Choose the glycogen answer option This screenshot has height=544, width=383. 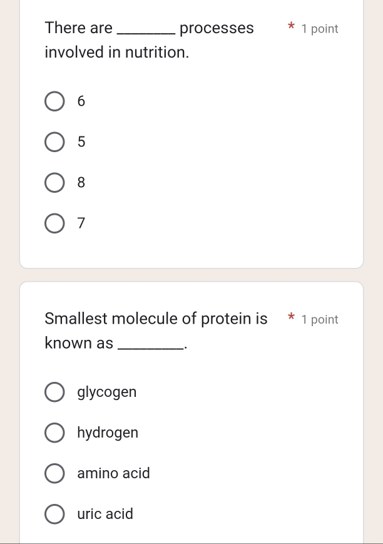(54, 392)
